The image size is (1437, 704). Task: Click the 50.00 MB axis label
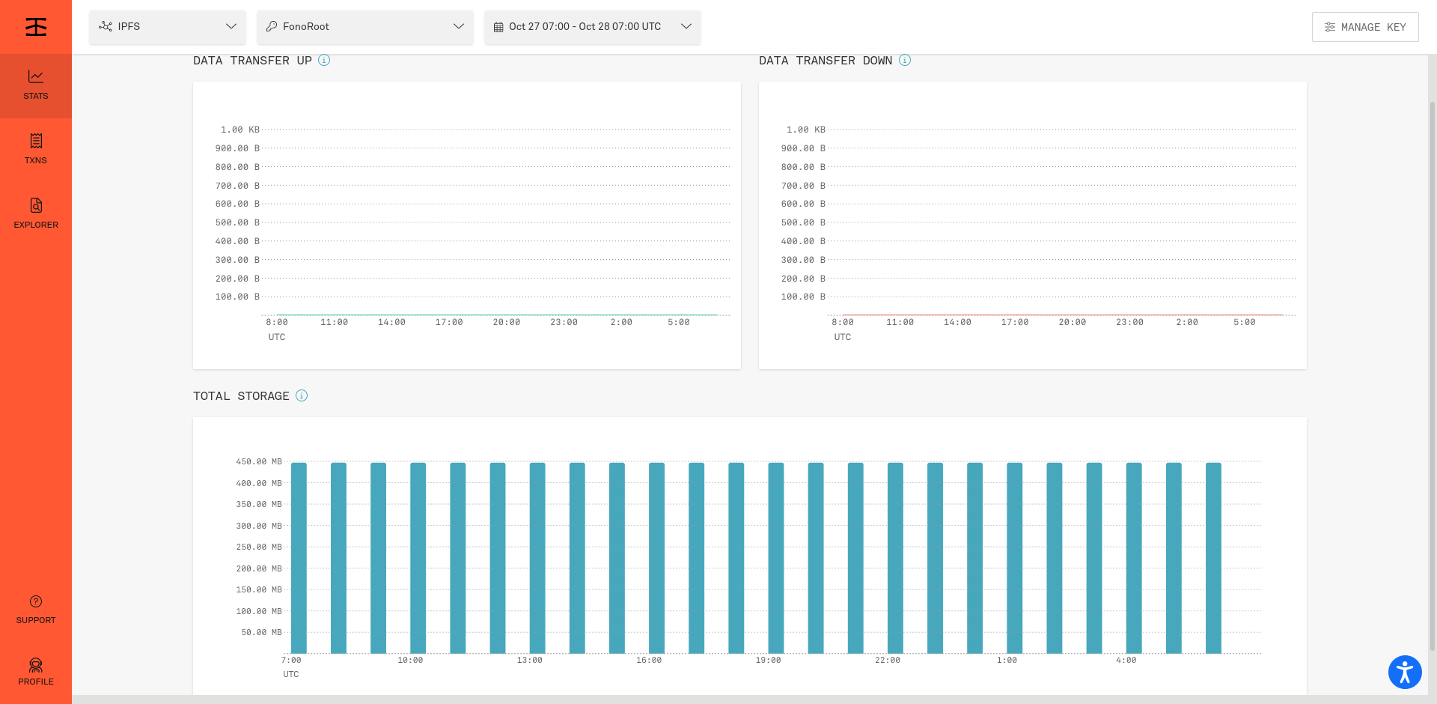pyautogui.click(x=261, y=632)
